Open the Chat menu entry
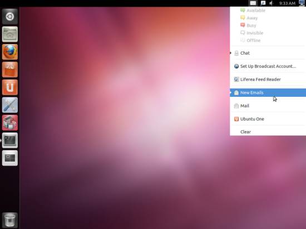306x229 pixels. coord(268,53)
